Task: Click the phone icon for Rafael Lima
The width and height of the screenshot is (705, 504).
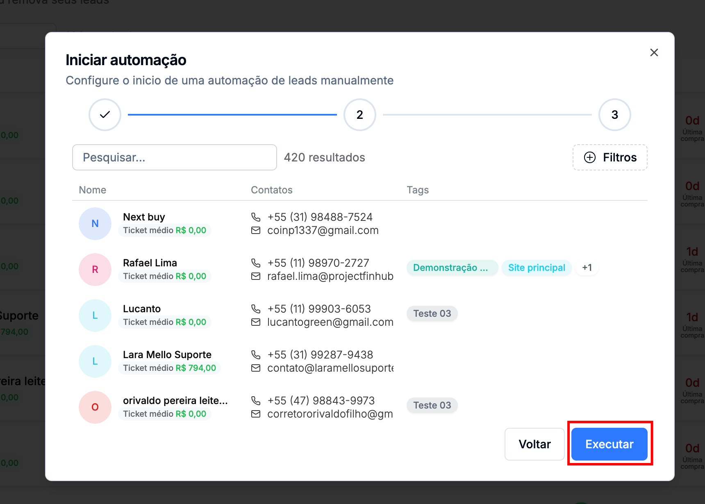Action: click(256, 263)
